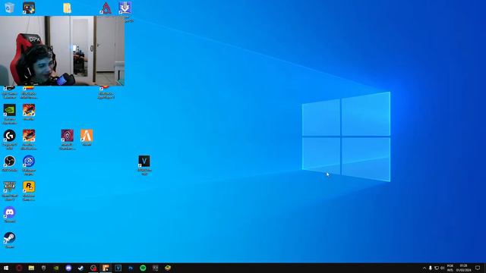
Task: Launch Steam from the desktop shortcut
Action: pos(10,240)
